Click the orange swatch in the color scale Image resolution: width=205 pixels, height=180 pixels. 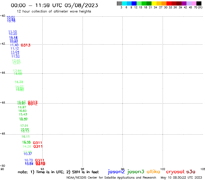[x=164, y=3]
